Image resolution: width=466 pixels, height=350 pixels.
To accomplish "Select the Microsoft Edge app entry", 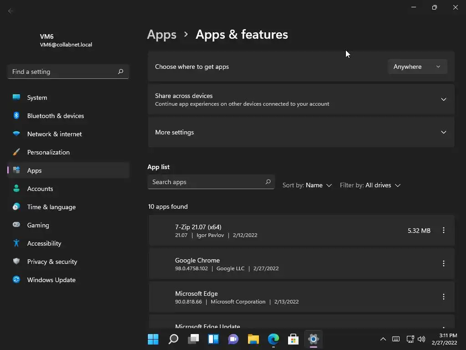I will [x=301, y=297].
